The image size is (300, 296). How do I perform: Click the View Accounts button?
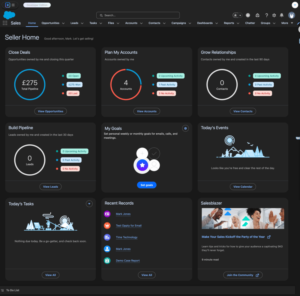pyautogui.click(x=146, y=111)
